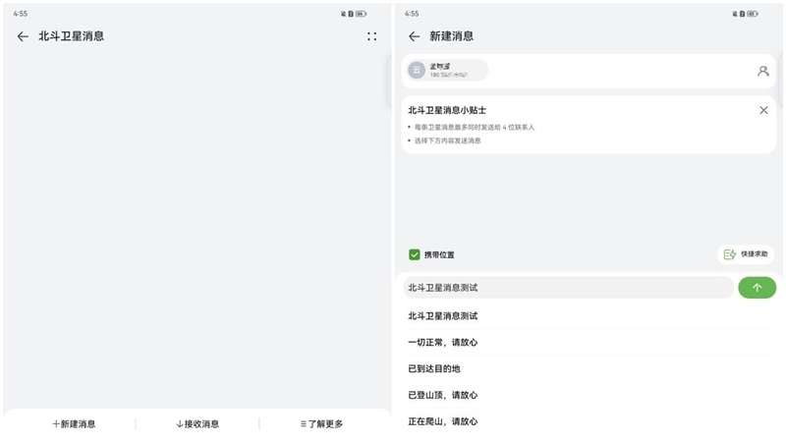Open the four-dot more menu

click(x=371, y=36)
